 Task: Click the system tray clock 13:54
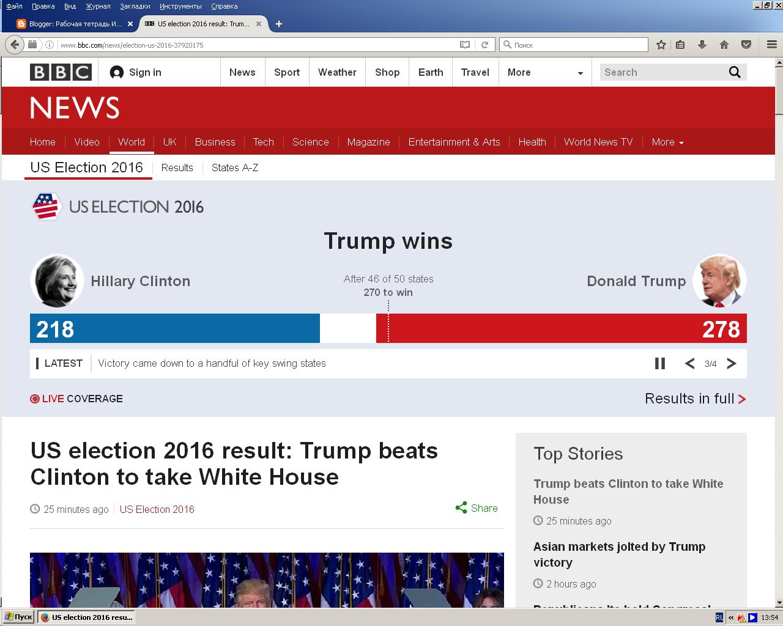click(770, 617)
